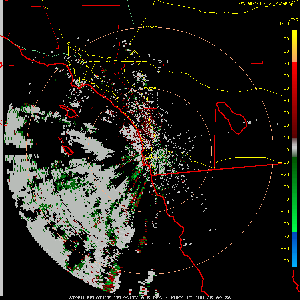
Task: Click the -90 value on velocity scale
Action: (285, 261)
